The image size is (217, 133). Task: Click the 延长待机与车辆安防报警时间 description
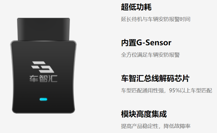(x=156, y=19)
